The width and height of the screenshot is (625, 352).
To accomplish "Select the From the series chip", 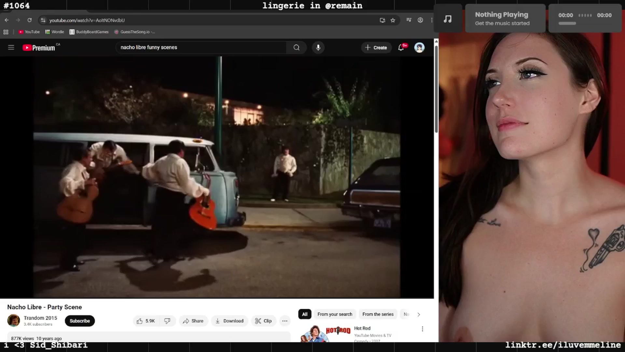I will (378, 314).
